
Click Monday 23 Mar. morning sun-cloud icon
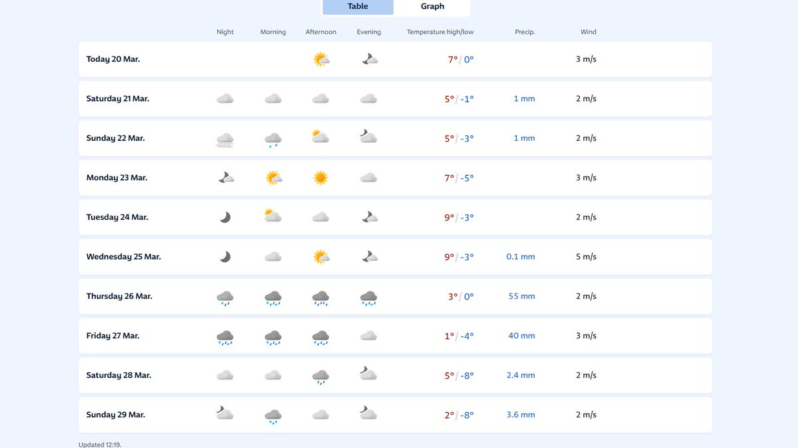pos(273,178)
